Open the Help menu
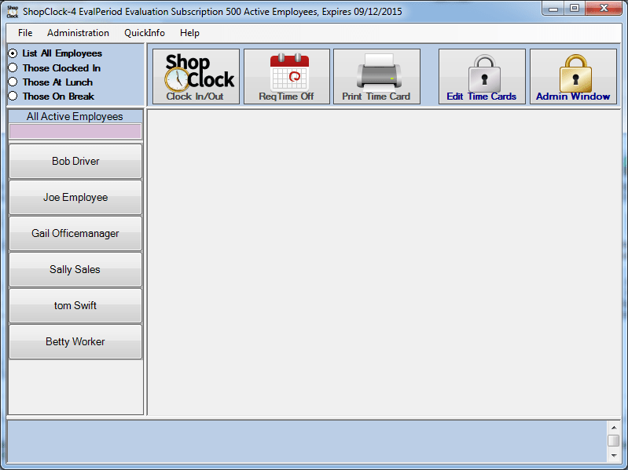This screenshot has width=628, height=470. [189, 33]
